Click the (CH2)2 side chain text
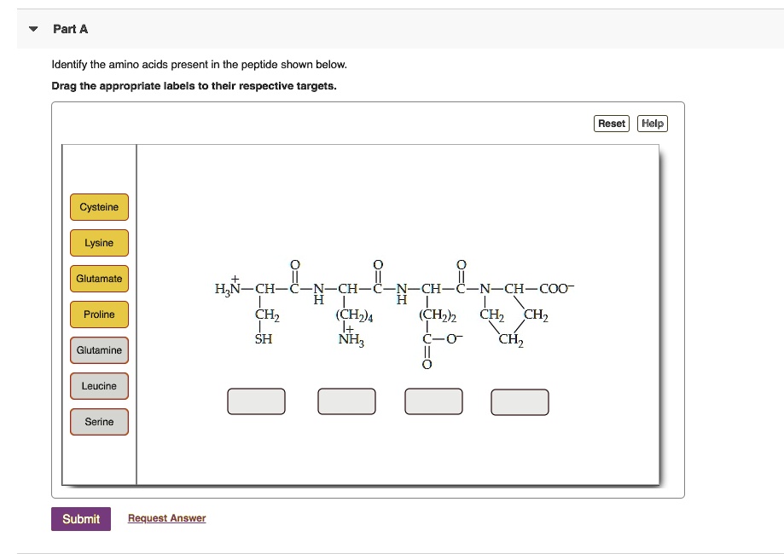This screenshot has height=554, width=784. 438,315
